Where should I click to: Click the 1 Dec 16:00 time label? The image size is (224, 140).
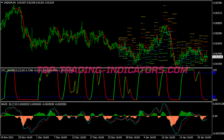(x=43, y=137)
